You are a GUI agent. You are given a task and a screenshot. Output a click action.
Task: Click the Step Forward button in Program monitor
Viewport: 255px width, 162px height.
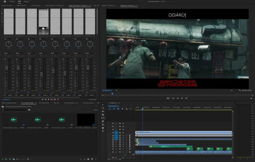tap(182, 98)
